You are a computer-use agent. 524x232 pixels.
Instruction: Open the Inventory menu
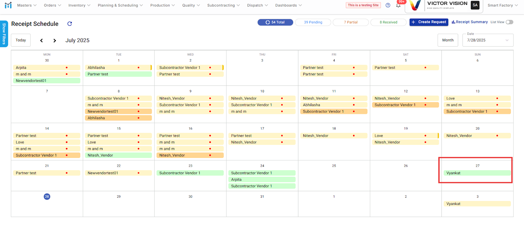pos(79,5)
